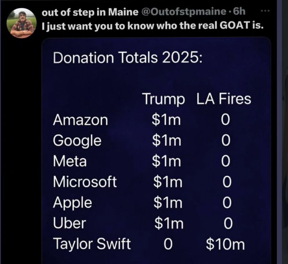Select the tweet text about the real GOAT

[x=153, y=26]
